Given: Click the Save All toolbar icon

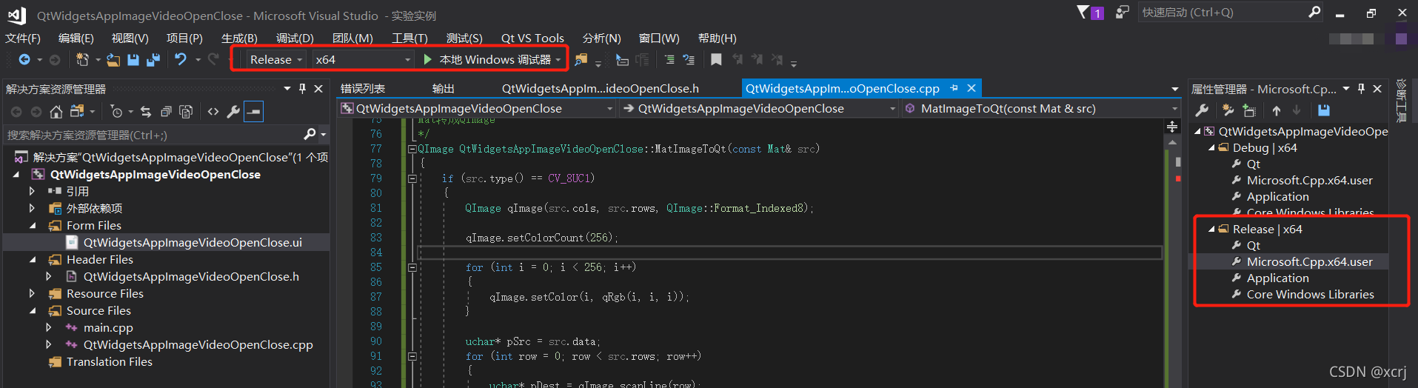Looking at the screenshot, I should click(x=153, y=59).
